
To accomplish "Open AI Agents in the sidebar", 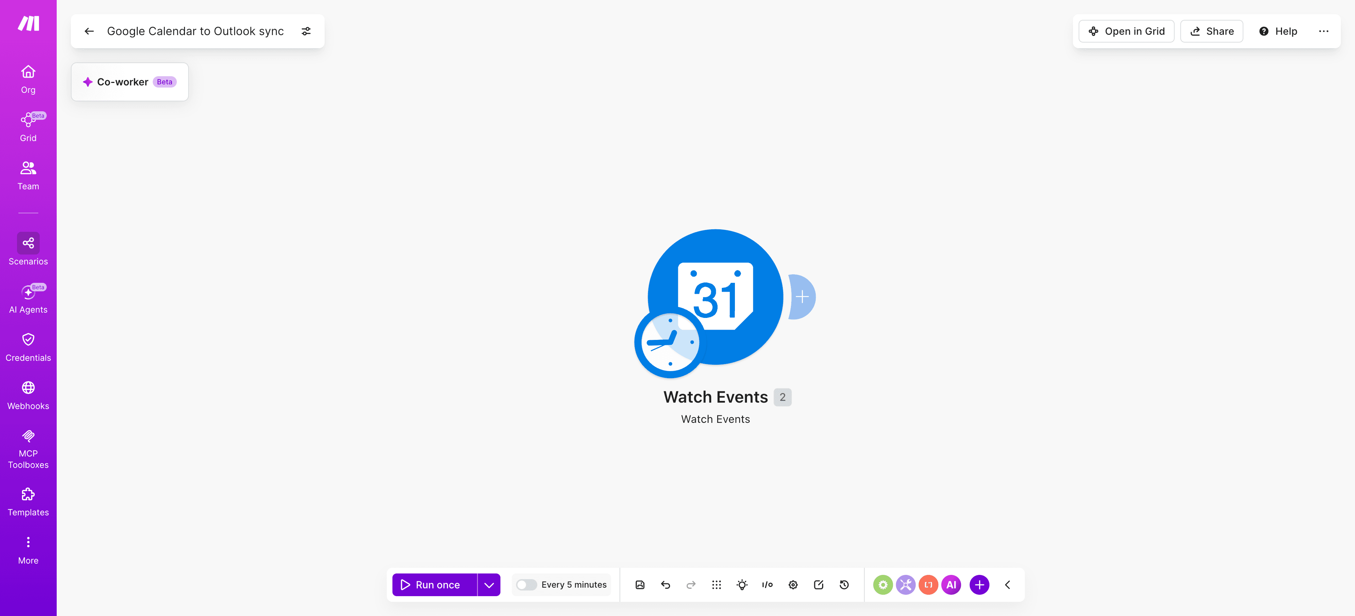I will click(x=28, y=299).
